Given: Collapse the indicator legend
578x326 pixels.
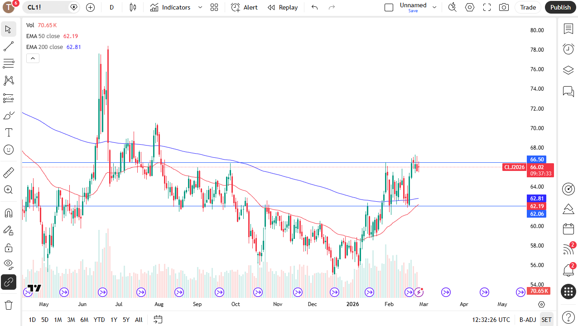Looking at the screenshot, I should pyautogui.click(x=33, y=58).
